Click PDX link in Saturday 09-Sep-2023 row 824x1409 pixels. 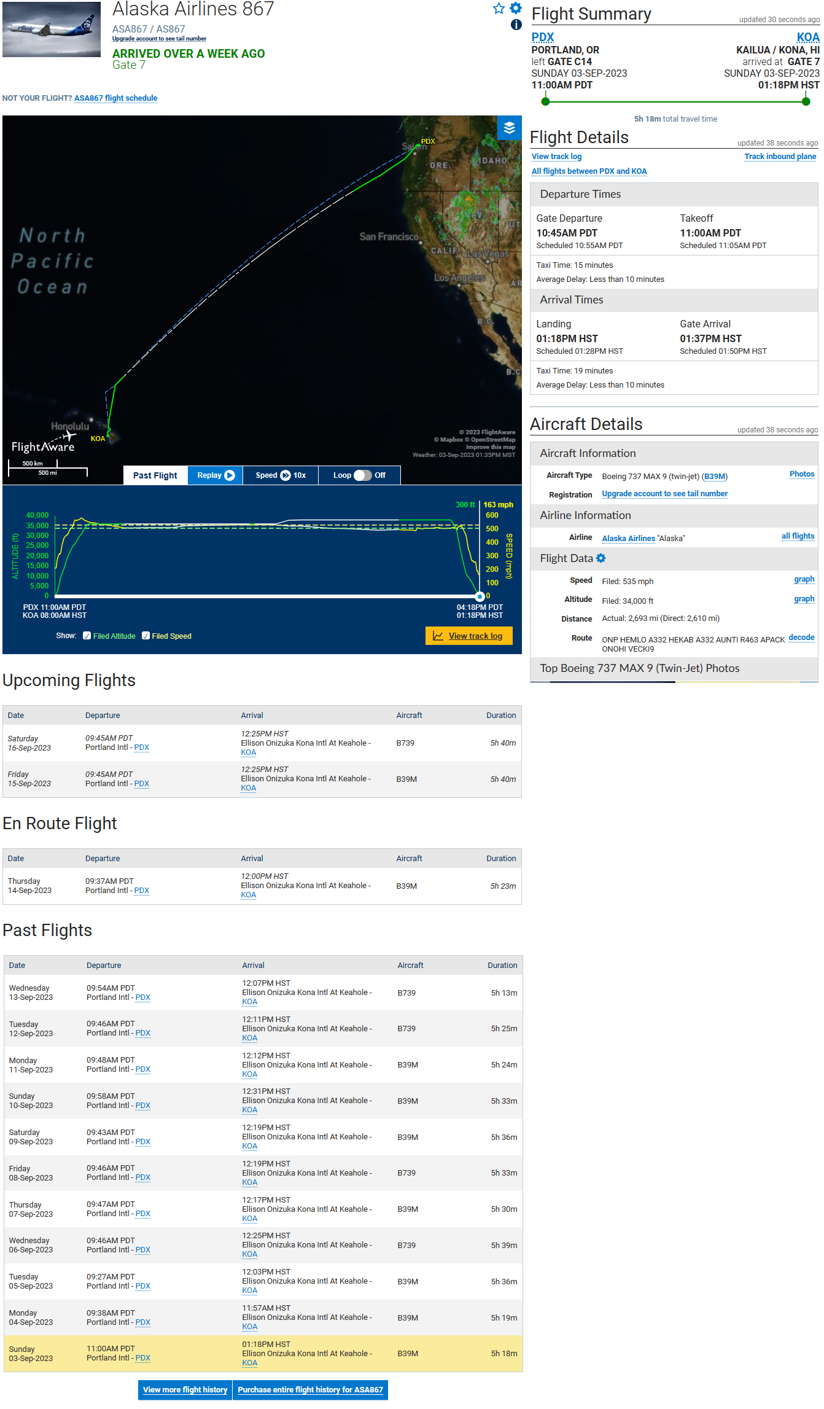[x=143, y=1142]
